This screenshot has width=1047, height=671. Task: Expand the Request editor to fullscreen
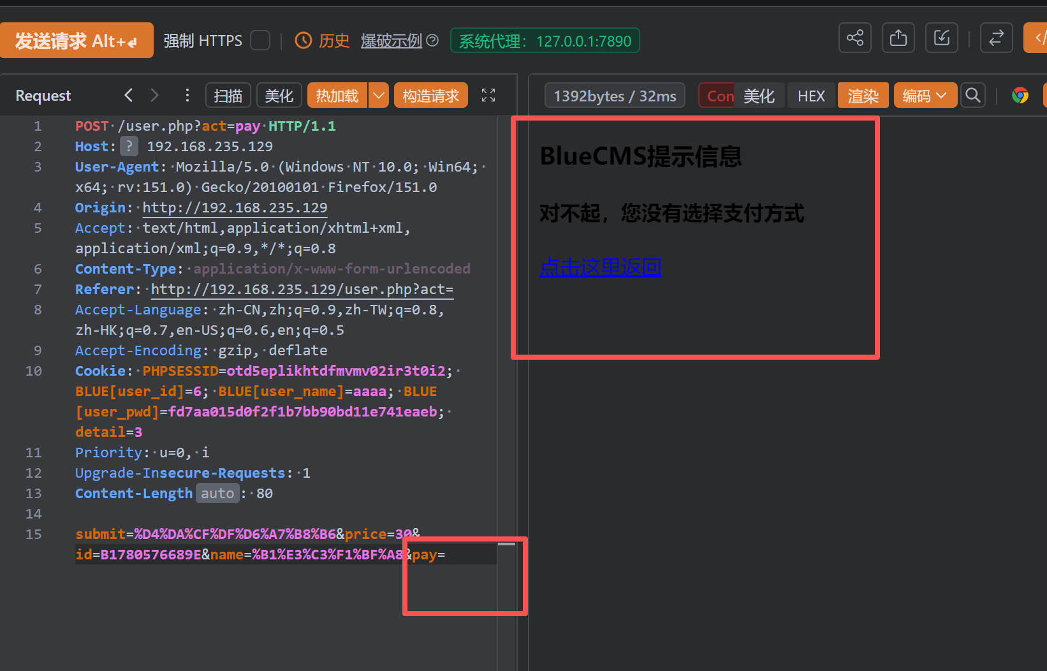[x=488, y=96]
